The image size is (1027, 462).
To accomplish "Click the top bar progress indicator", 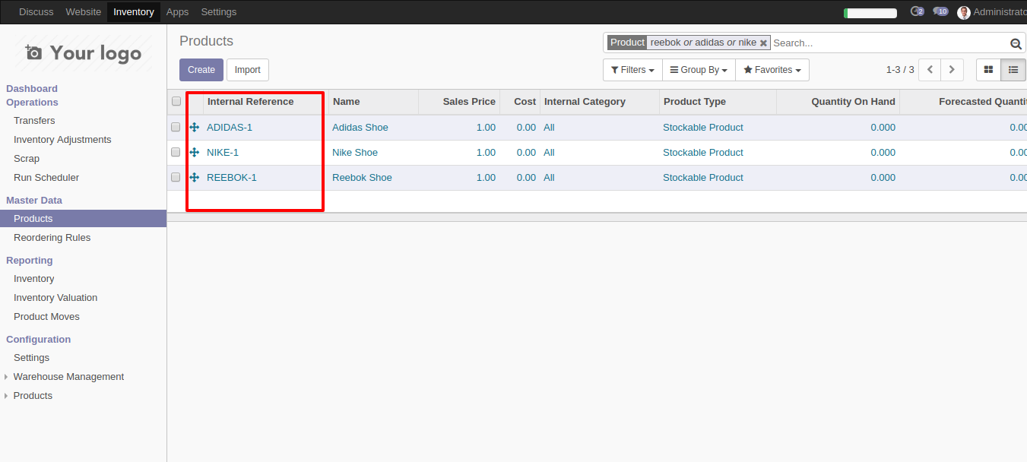I will tap(870, 13).
